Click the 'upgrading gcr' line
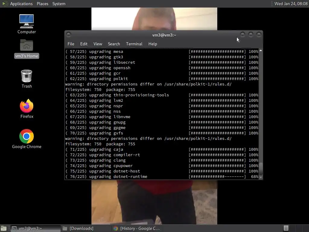Screen dimensions: 309x232 [x=162, y=73]
